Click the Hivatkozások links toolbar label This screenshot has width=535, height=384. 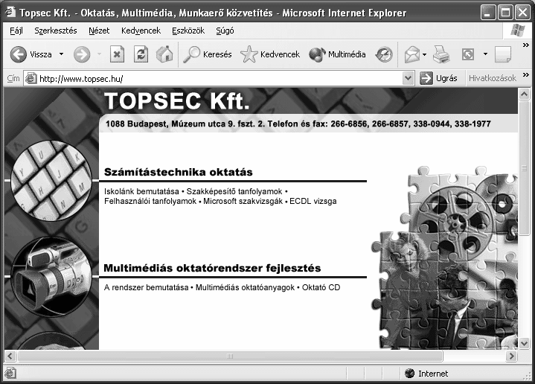pos(493,78)
